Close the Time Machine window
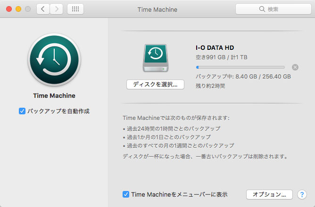The width and height of the screenshot is (315, 207). [9, 9]
